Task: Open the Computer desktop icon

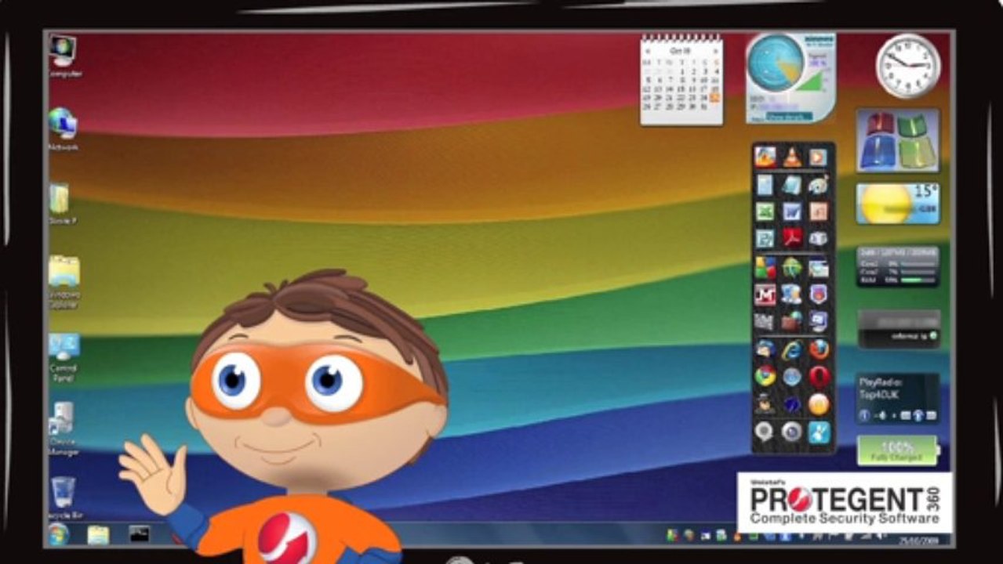Action: pos(63,55)
